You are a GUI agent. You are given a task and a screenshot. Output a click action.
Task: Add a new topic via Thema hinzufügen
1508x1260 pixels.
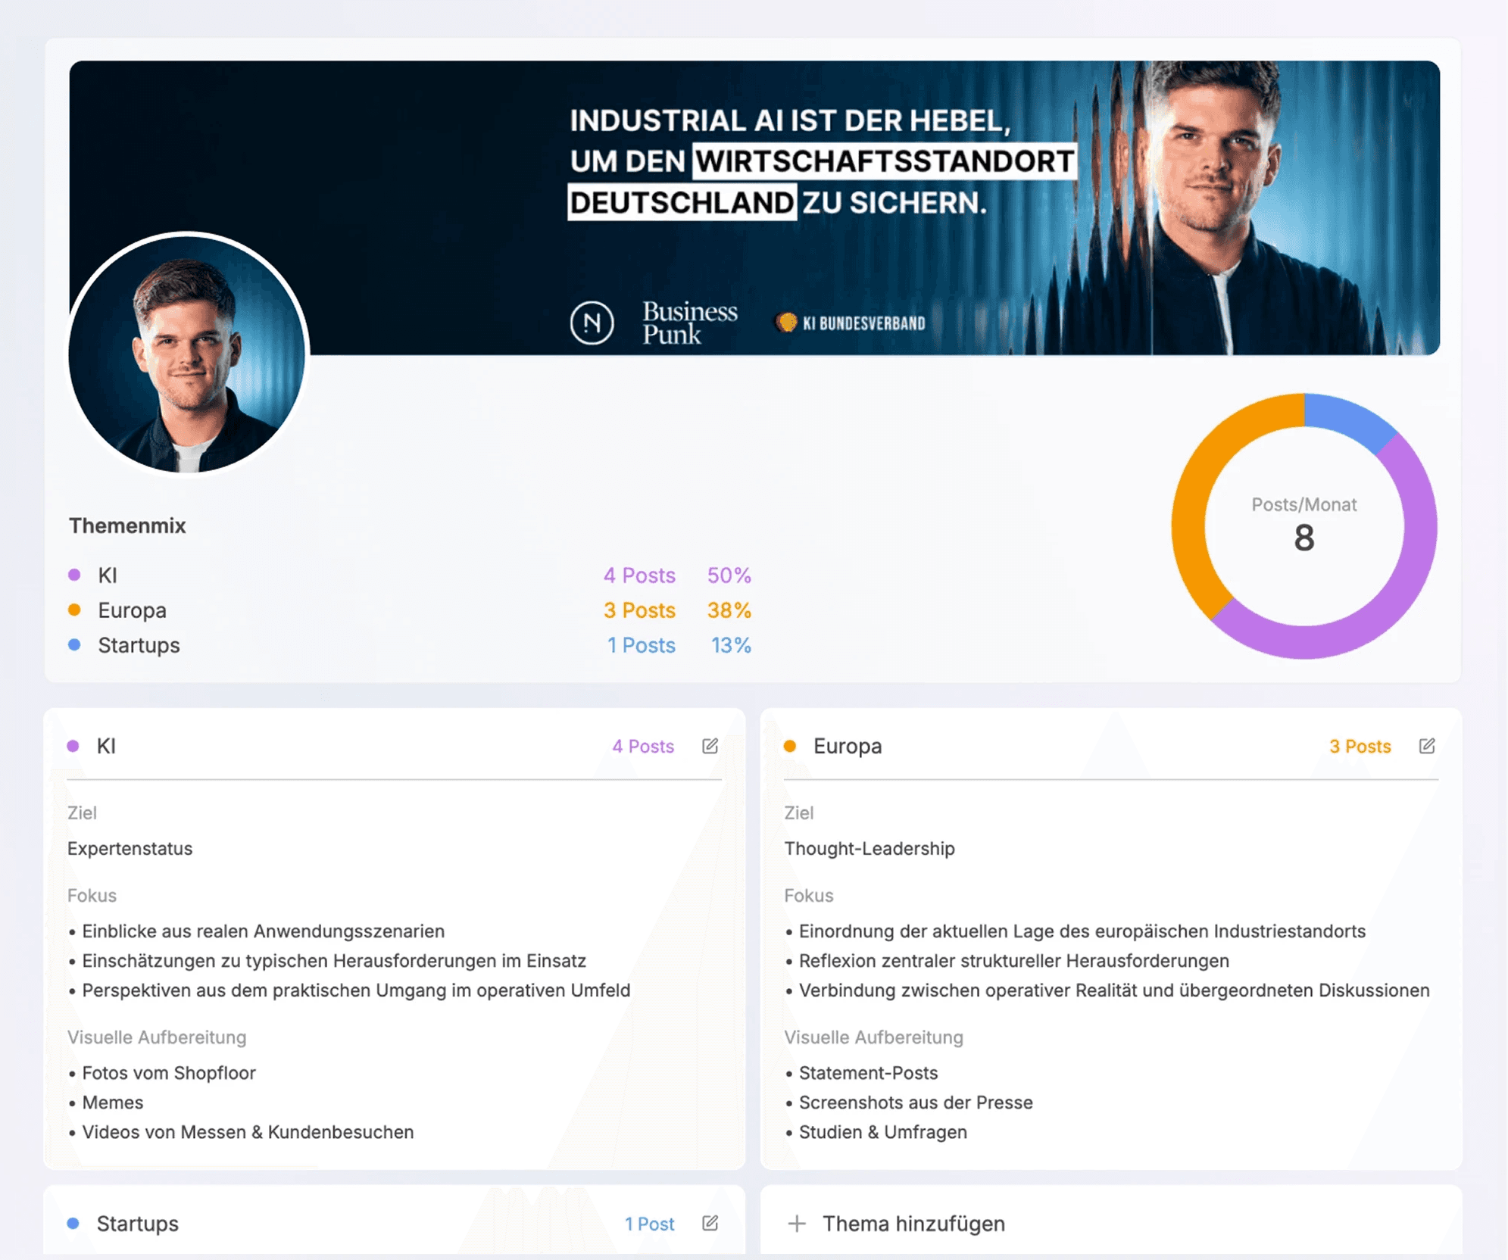pyautogui.click(x=913, y=1223)
